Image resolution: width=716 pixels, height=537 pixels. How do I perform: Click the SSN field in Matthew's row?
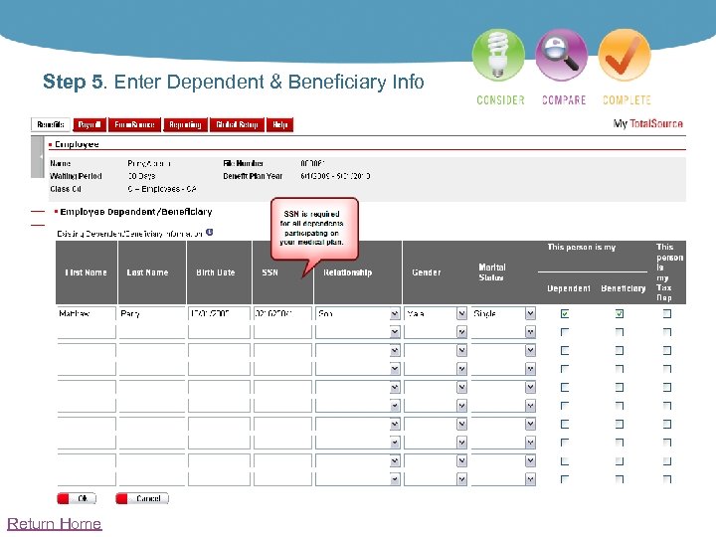(282, 313)
